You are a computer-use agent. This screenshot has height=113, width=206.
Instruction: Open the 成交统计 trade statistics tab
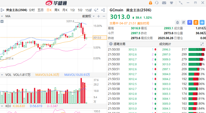(165, 44)
